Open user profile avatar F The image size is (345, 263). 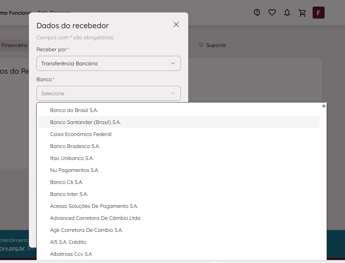point(318,13)
